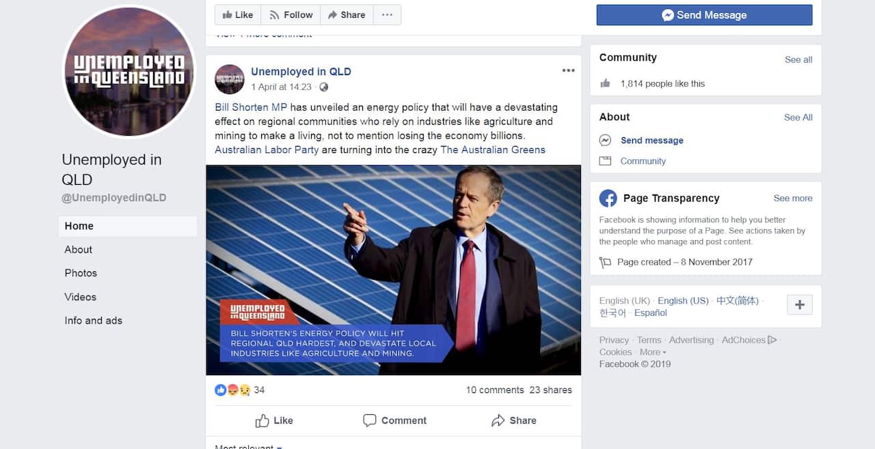Expand the More menu in the footer links
875x449 pixels.
(652, 351)
